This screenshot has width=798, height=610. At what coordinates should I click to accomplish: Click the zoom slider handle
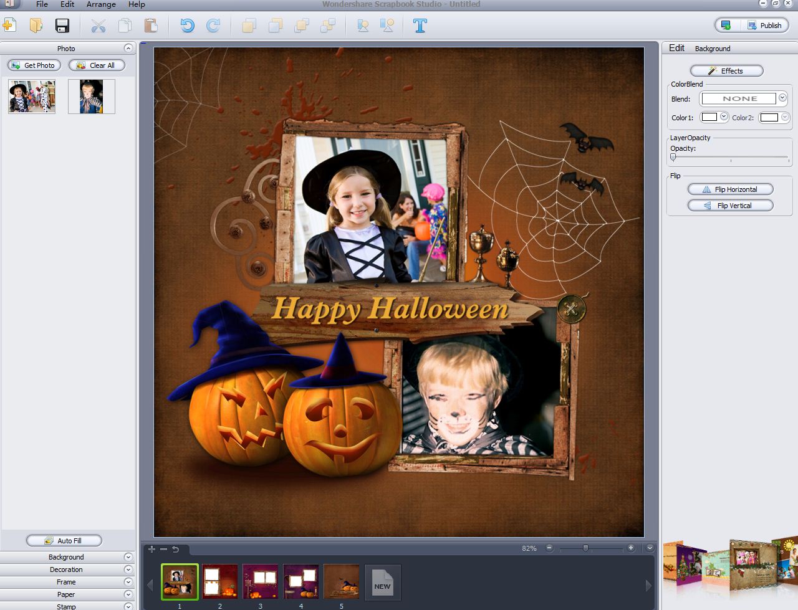(585, 548)
